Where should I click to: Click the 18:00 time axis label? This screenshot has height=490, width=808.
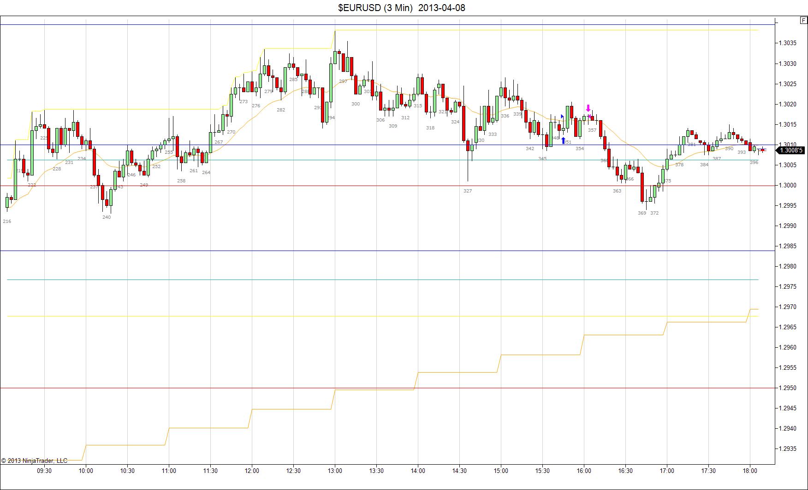point(750,471)
